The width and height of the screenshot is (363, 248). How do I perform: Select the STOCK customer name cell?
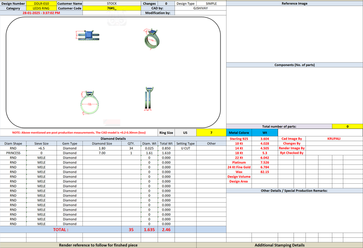pos(112,3)
